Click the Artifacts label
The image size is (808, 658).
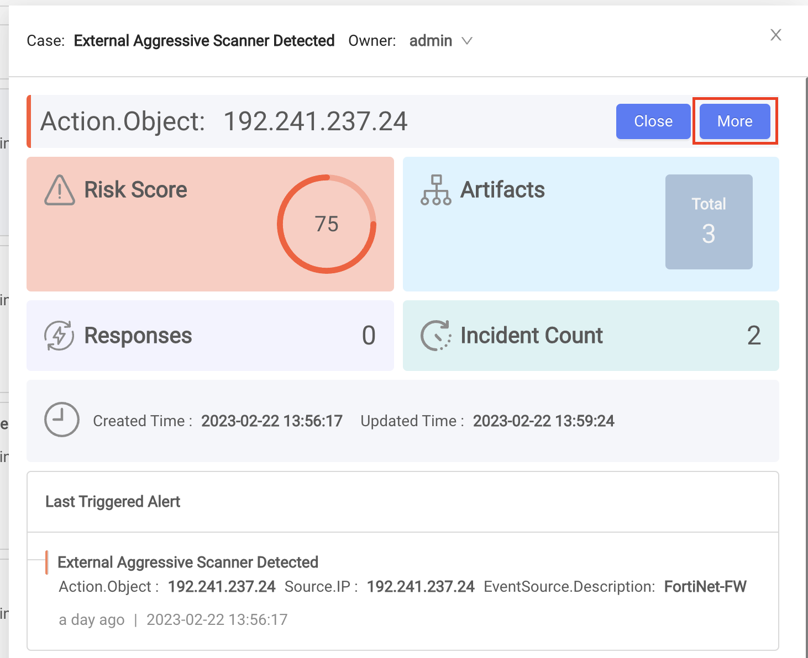(503, 190)
